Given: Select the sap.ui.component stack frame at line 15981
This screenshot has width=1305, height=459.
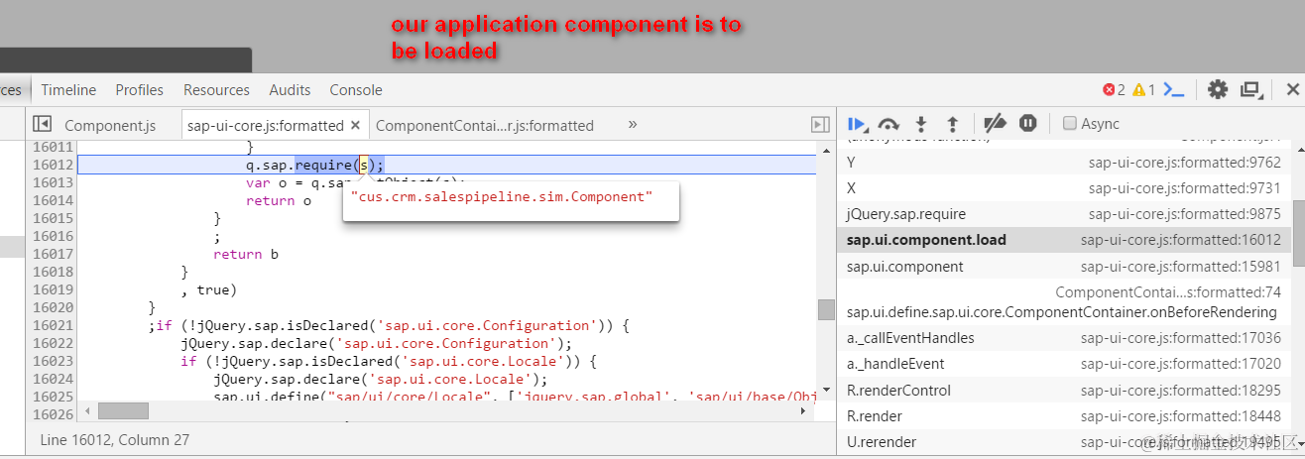Looking at the screenshot, I should [1064, 266].
